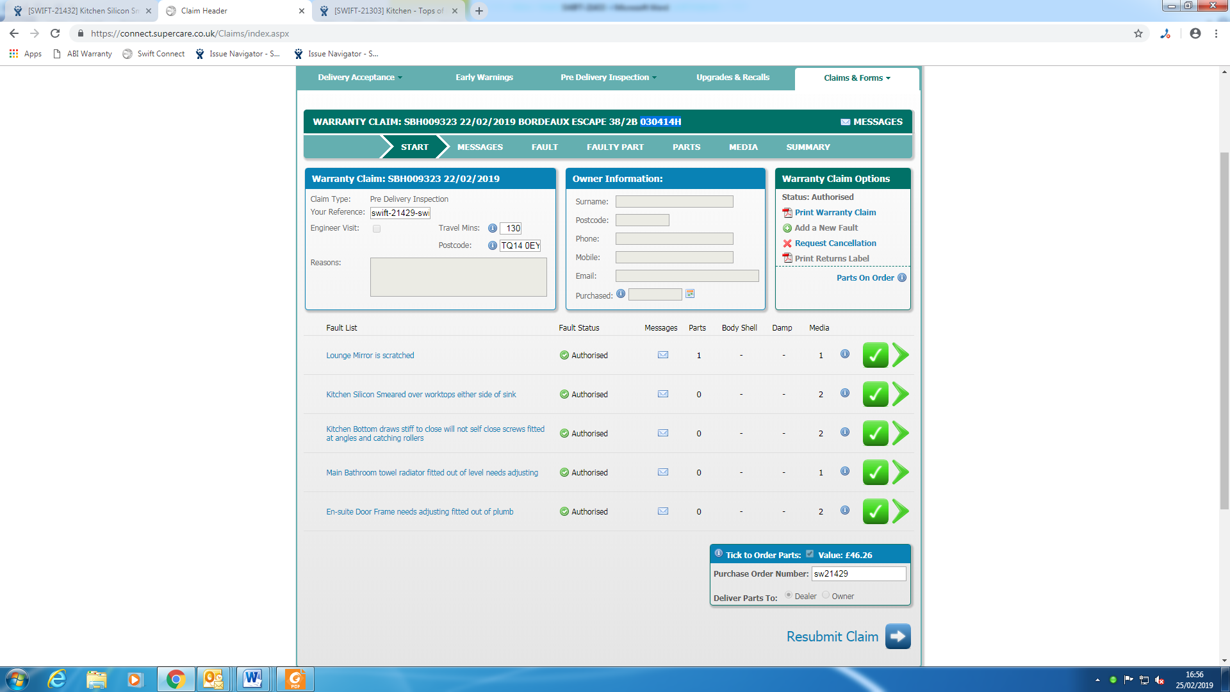
Task: Click the Request Cancellation link
Action: pyautogui.click(x=835, y=243)
